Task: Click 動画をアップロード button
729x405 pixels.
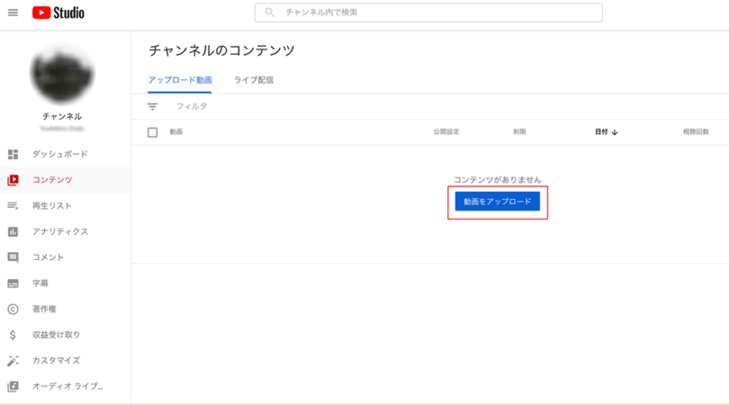Action: (498, 202)
